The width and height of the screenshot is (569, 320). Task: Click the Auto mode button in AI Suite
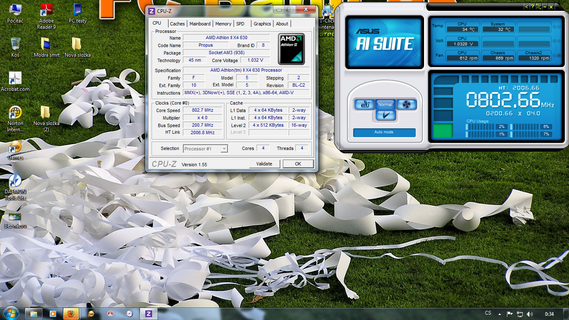coord(384,132)
